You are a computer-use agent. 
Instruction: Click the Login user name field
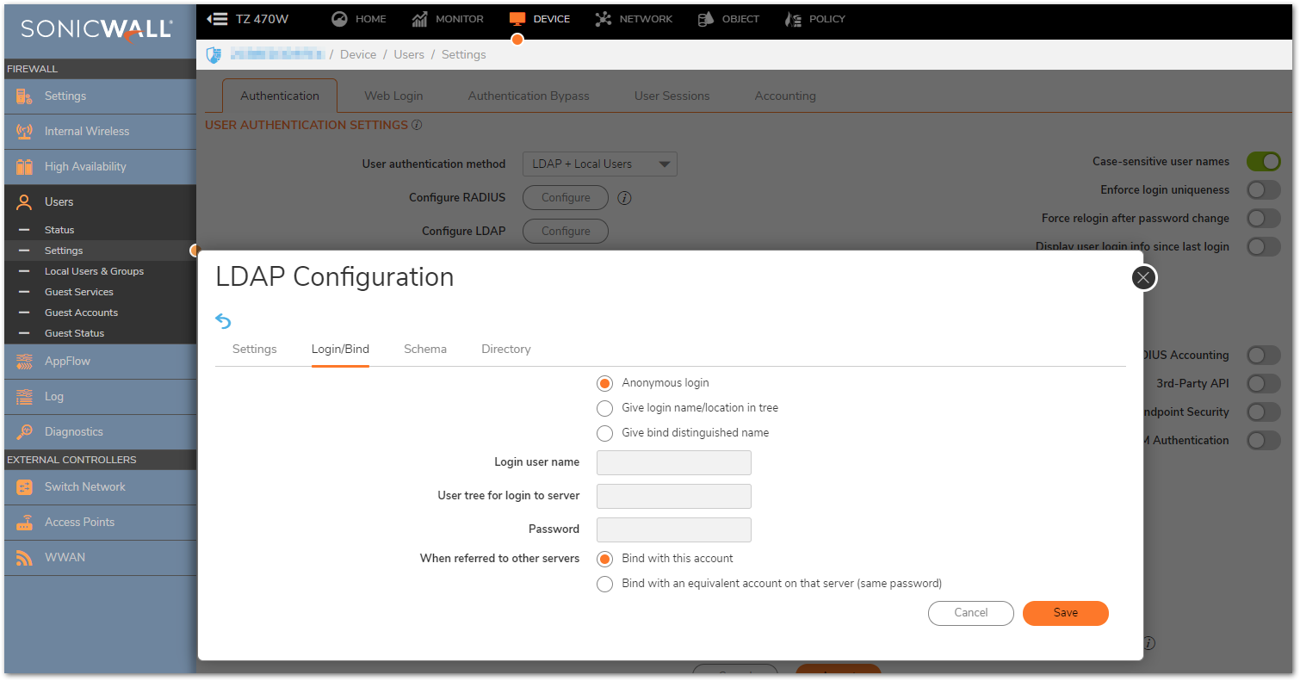673,463
